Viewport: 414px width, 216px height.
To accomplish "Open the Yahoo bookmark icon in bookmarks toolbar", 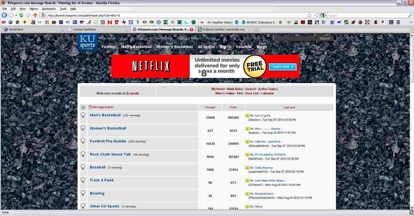I will [x=4, y=22].
